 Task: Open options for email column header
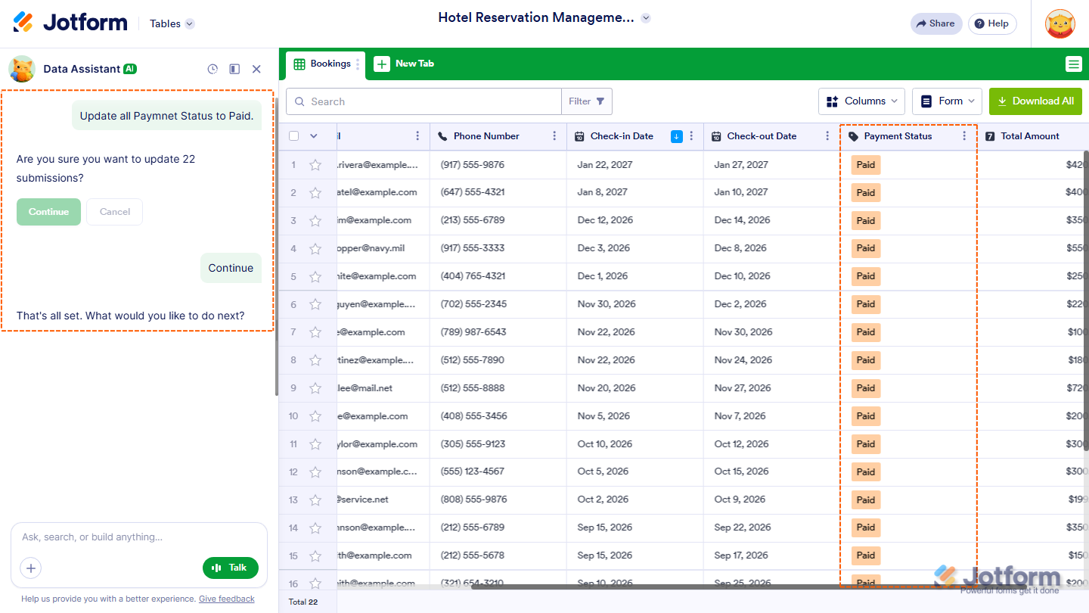pyautogui.click(x=417, y=136)
